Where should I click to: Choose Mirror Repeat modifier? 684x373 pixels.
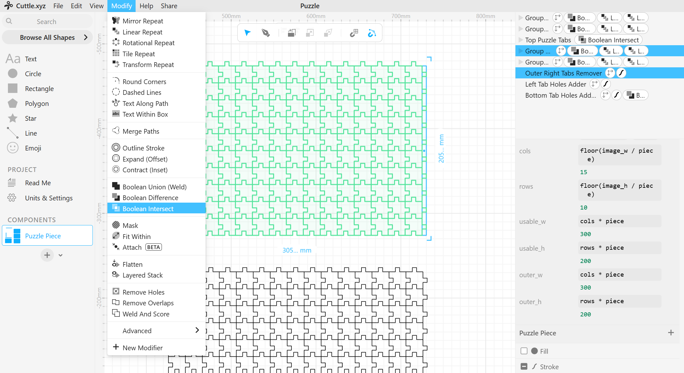pos(157,21)
